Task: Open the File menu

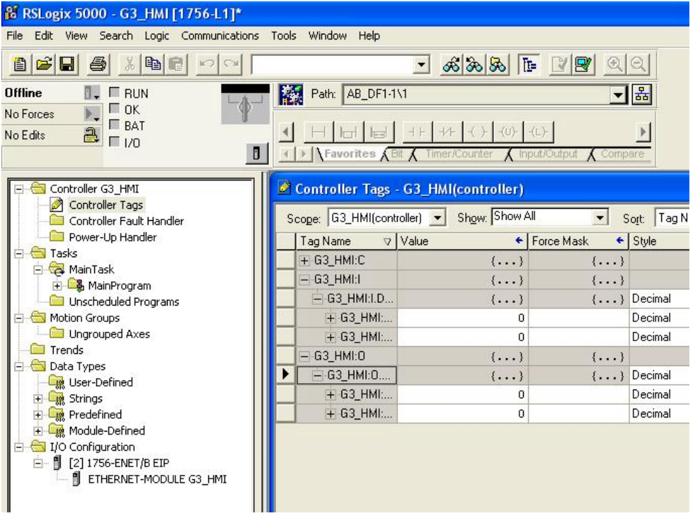Action: coord(15,36)
